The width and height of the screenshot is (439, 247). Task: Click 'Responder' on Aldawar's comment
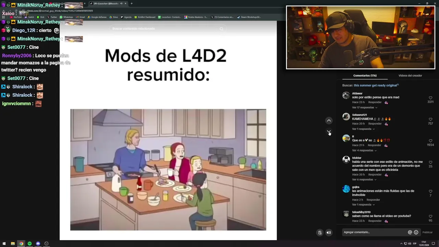point(375,102)
